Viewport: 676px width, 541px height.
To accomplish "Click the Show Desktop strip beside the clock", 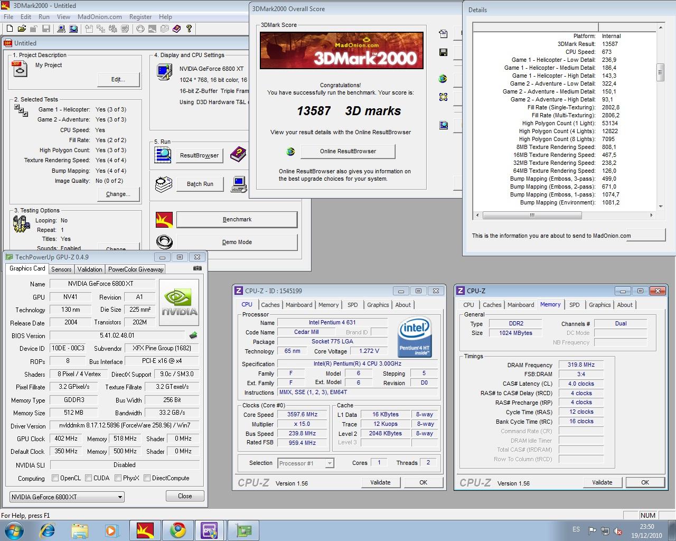I will 672,530.
